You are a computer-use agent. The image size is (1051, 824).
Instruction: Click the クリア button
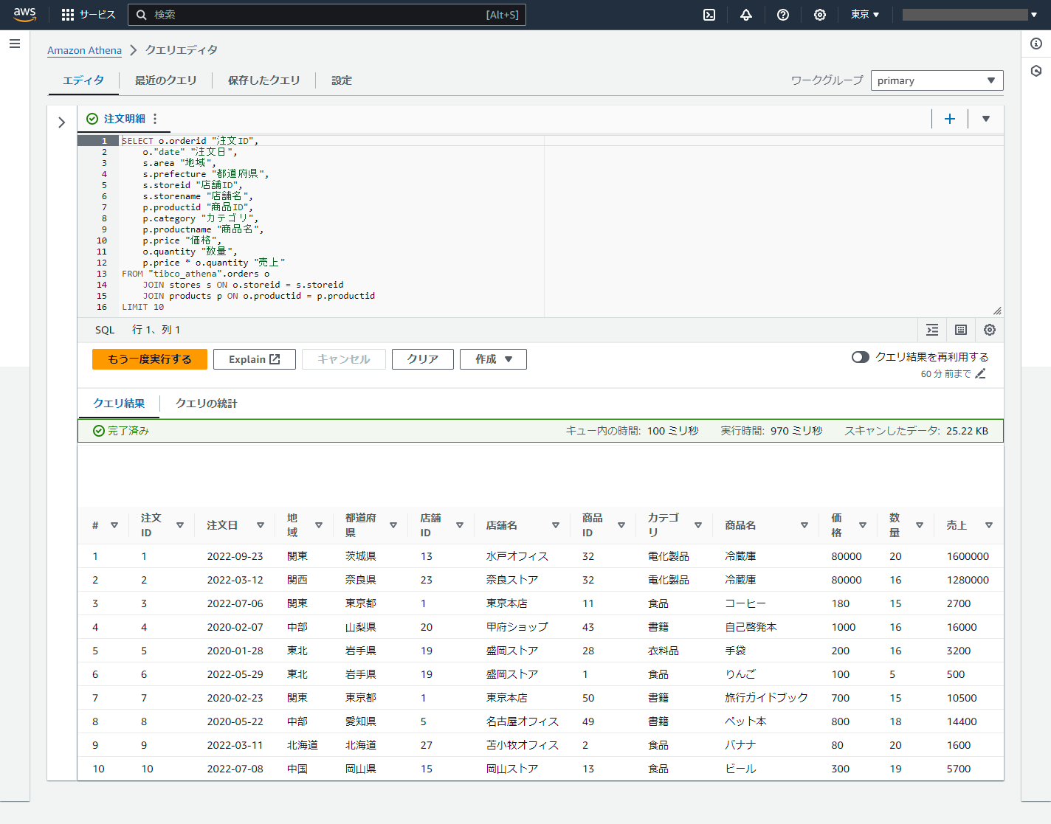pyautogui.click(x=423, y=359)
